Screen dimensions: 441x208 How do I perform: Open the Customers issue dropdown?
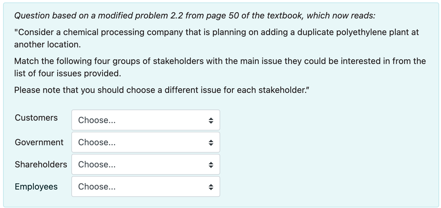click(146, 120)
